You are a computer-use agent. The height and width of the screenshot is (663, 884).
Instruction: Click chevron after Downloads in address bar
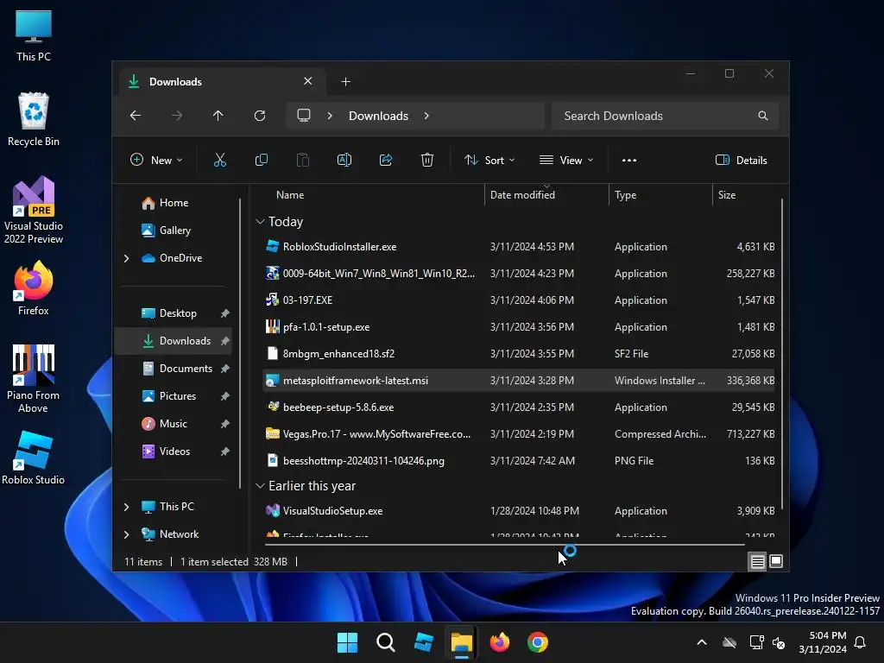(x=426, y=116)
